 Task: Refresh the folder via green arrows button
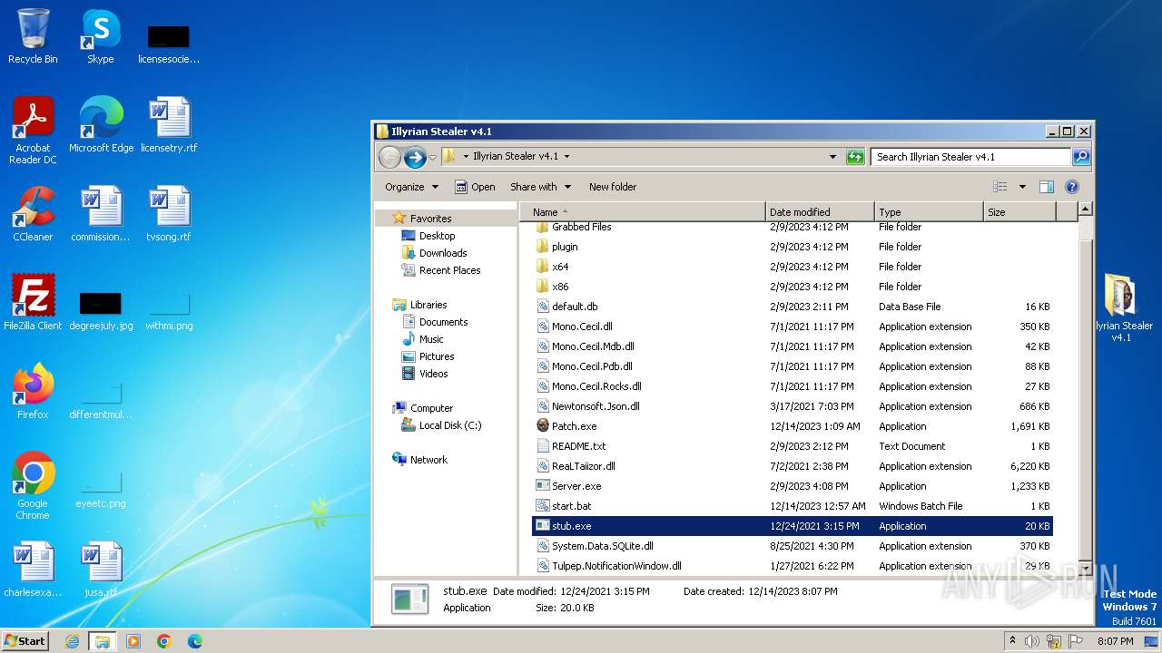tap(855, 157)
